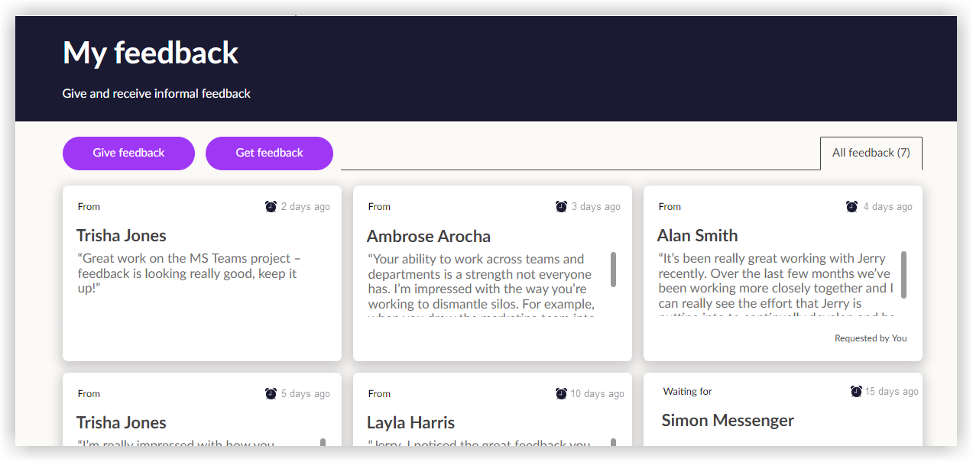Click alarm clock icon beside '5 days ago'

pos(271,393)
